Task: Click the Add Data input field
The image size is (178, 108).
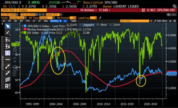Action: [135, 21]
